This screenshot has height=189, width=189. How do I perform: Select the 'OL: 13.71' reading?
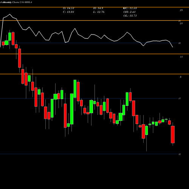[x=130, y=16]
